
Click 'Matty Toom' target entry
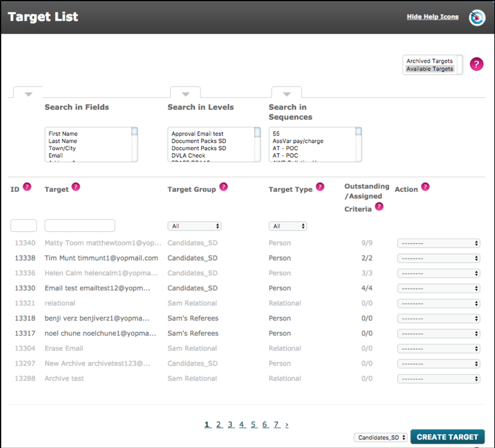(103, 243)
